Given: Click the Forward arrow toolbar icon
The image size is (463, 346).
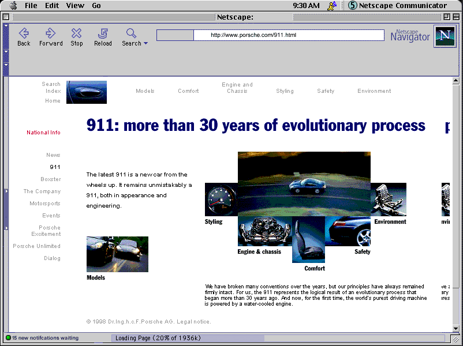Looking at the screenshot, I should coord(50,33).
